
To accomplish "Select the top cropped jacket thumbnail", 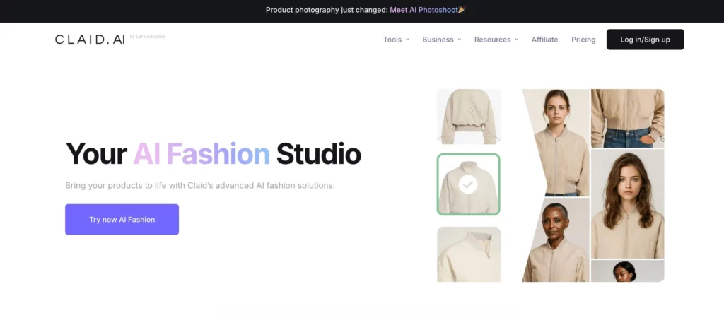I will click(x=468, y=117).
